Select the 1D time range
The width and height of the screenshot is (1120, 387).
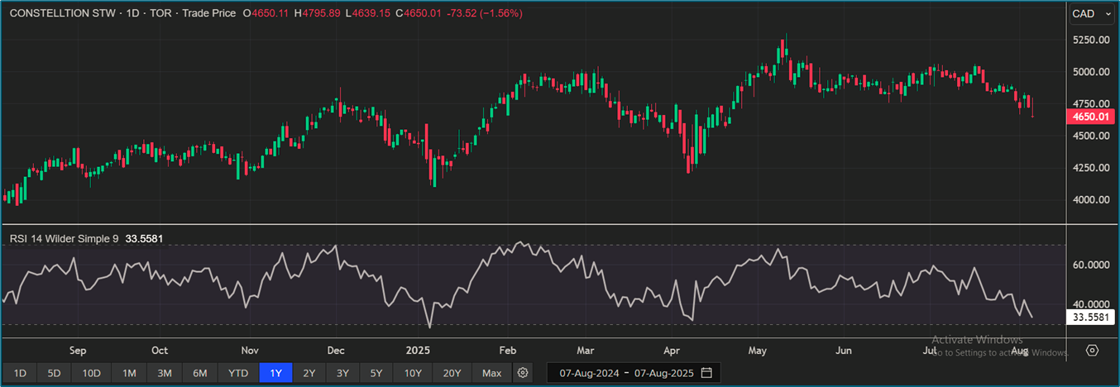[x=20, y=373]
